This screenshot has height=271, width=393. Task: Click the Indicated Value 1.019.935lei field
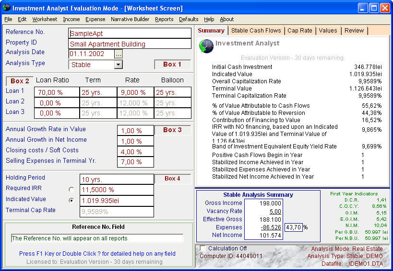[117, 201]
